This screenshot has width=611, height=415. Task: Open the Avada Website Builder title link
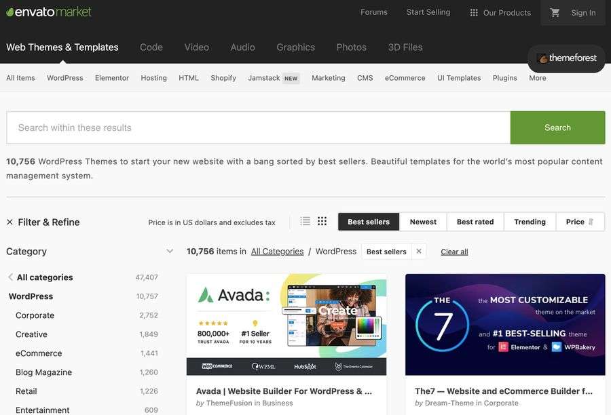point(284,391)
